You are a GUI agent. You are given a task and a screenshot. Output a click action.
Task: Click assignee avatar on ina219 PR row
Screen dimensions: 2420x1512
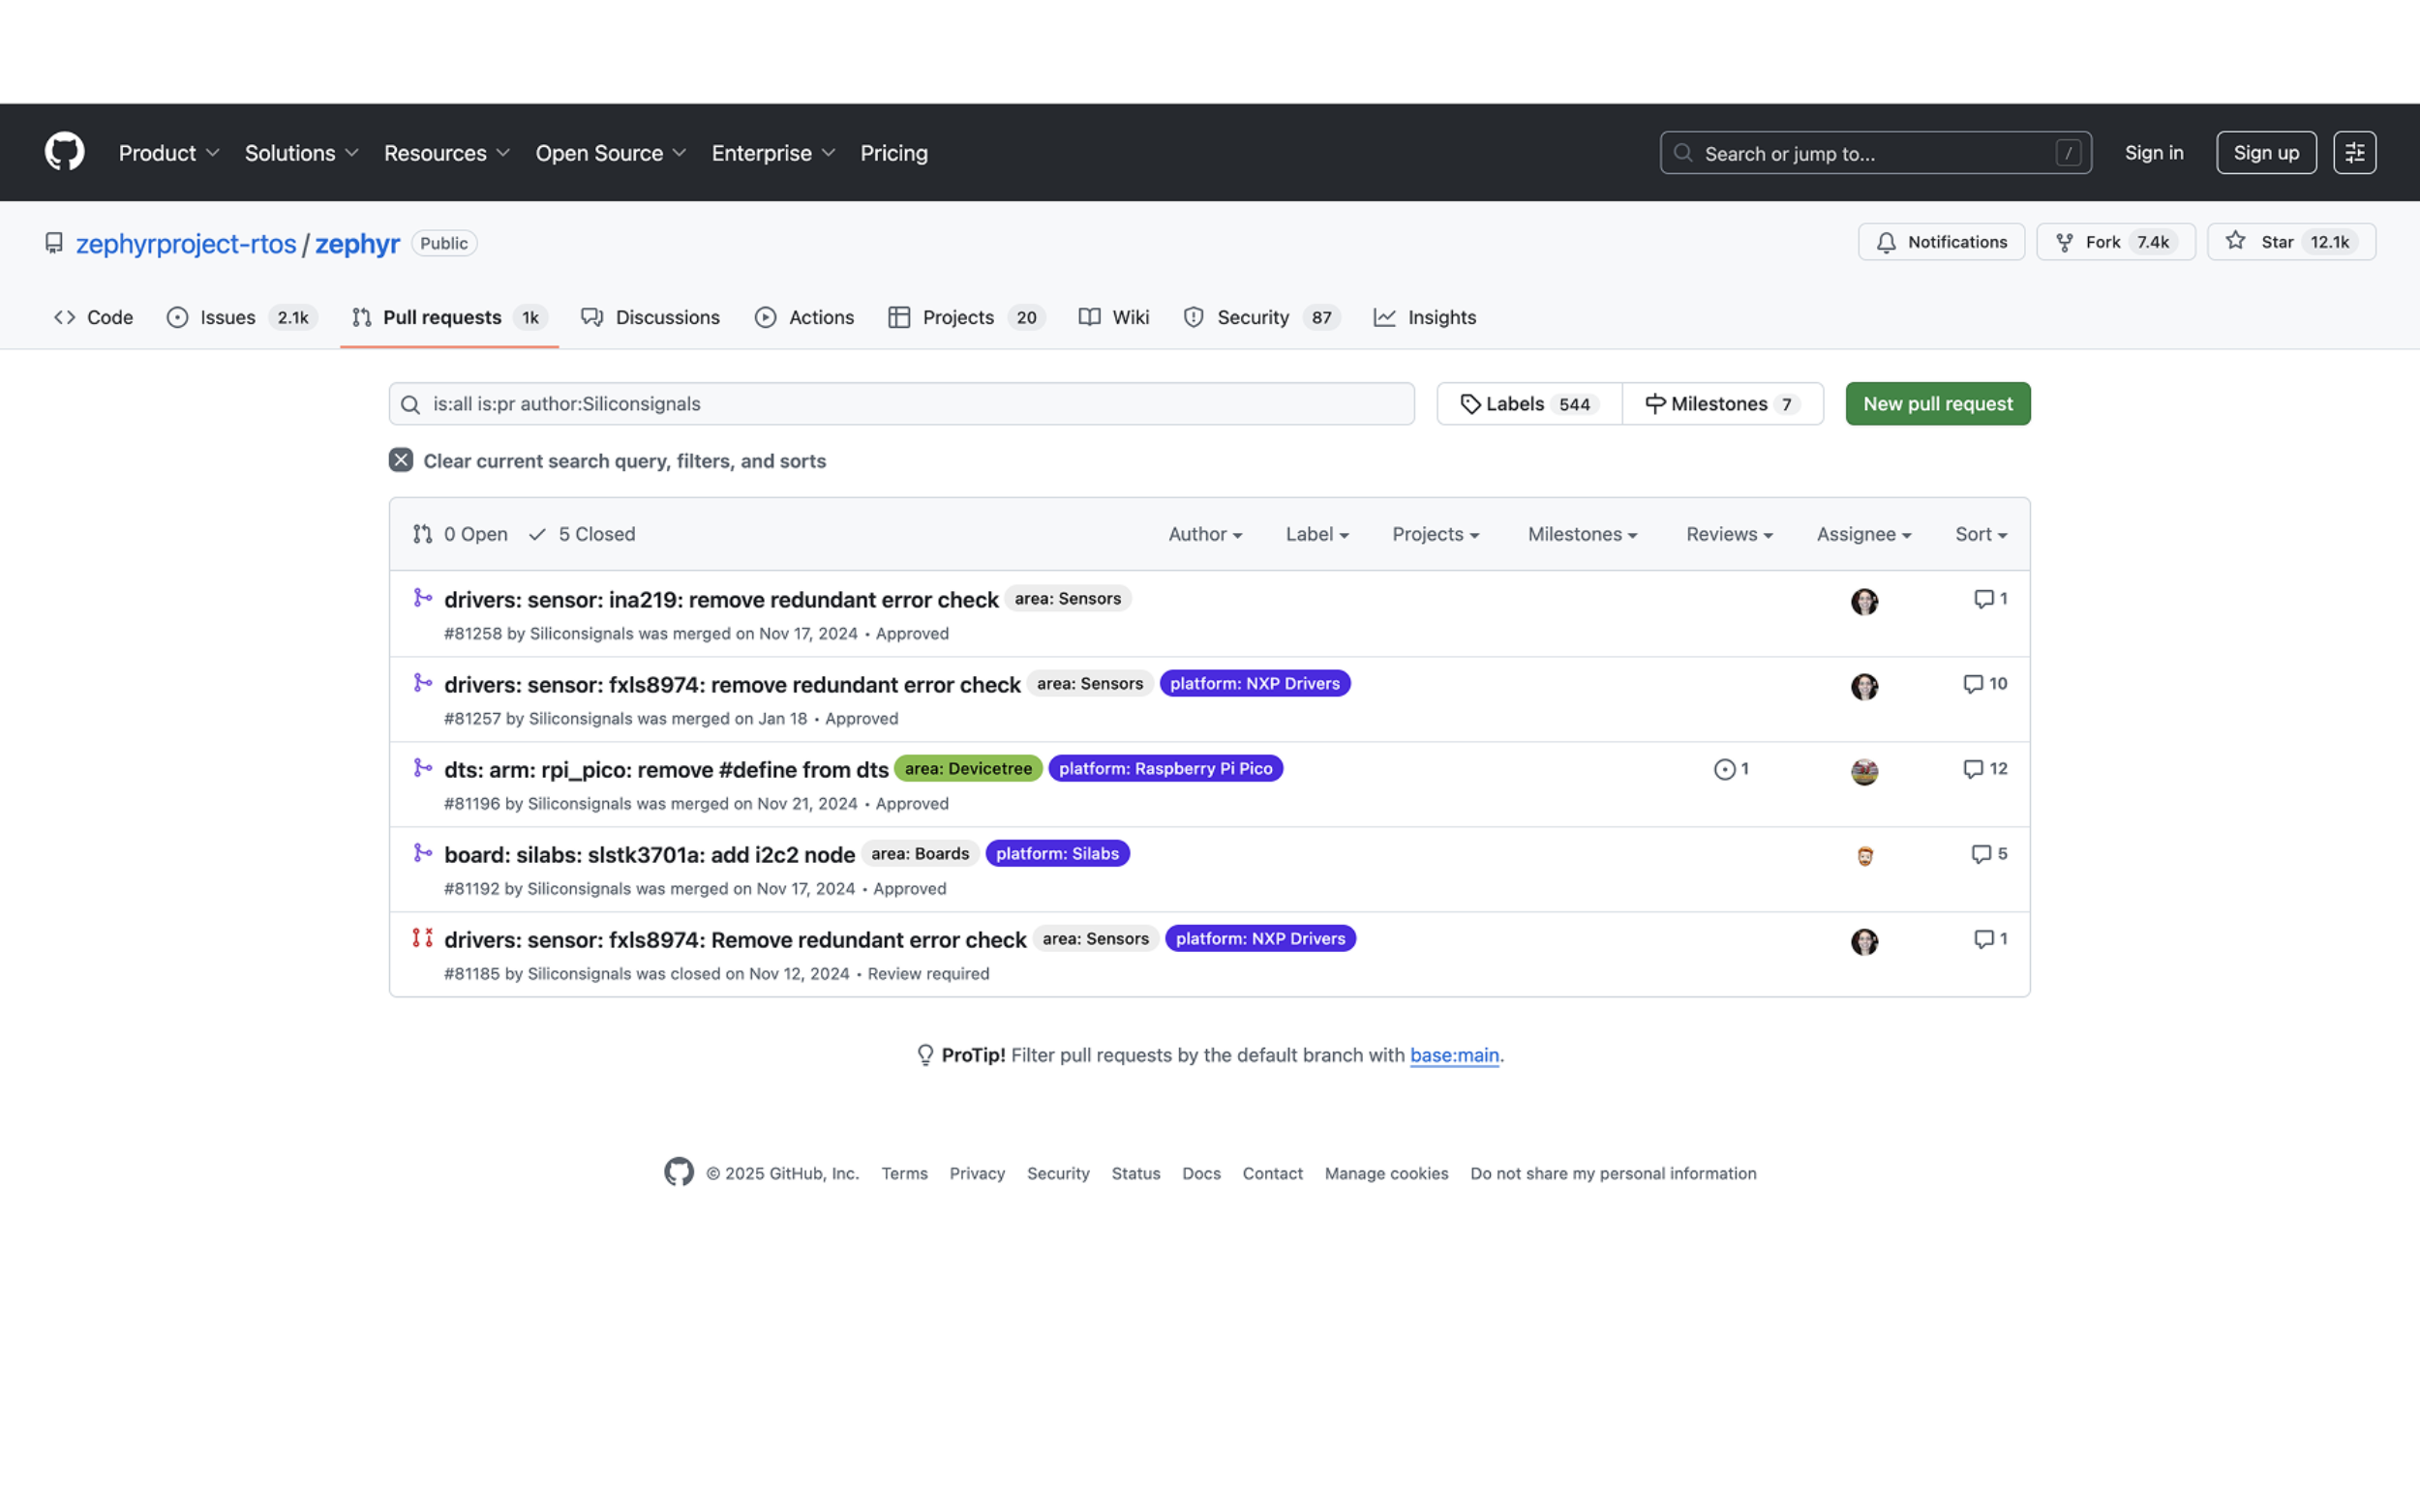[1863, 602]
